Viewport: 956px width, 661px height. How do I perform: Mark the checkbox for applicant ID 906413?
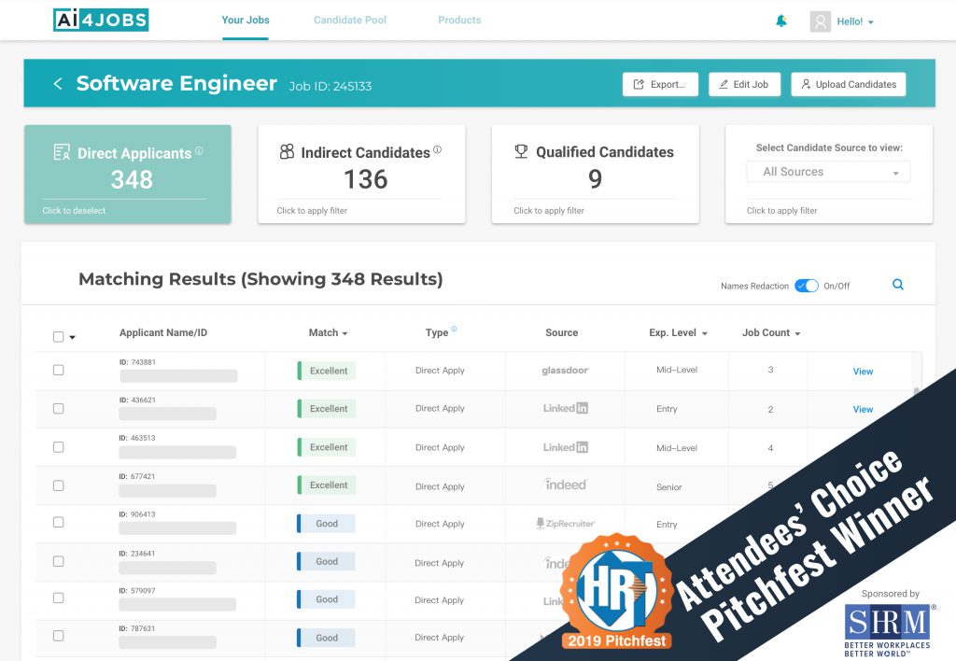(x=59, y=523)
